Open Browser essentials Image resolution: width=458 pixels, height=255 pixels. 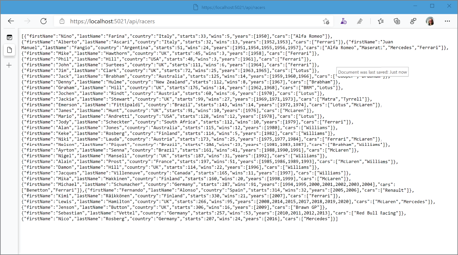click(413, 21)
